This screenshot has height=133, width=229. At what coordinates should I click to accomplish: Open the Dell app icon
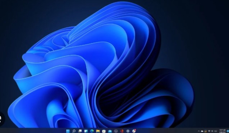point(116,131)
